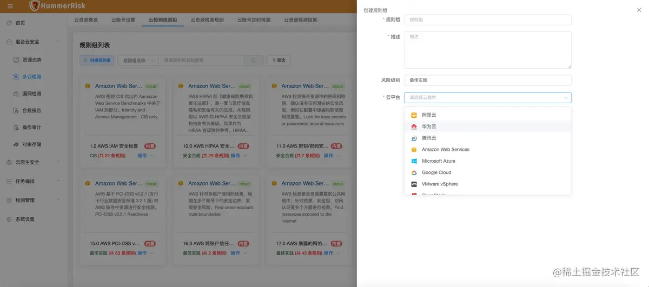Image resolution: width=649 pixels, height=287 pixels.
Task: Click the Huawei logo icon in list
Action: click(x=414, y=126)
